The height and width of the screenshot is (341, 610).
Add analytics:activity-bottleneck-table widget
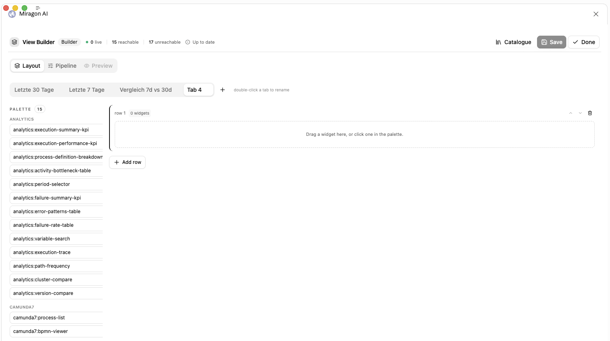[56, 171]
